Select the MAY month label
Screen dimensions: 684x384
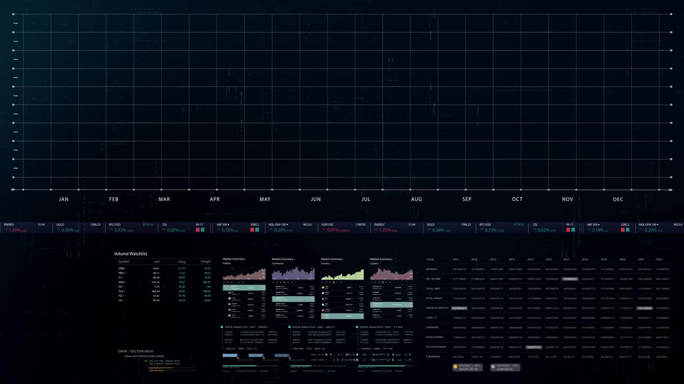(x=265, y=199)
